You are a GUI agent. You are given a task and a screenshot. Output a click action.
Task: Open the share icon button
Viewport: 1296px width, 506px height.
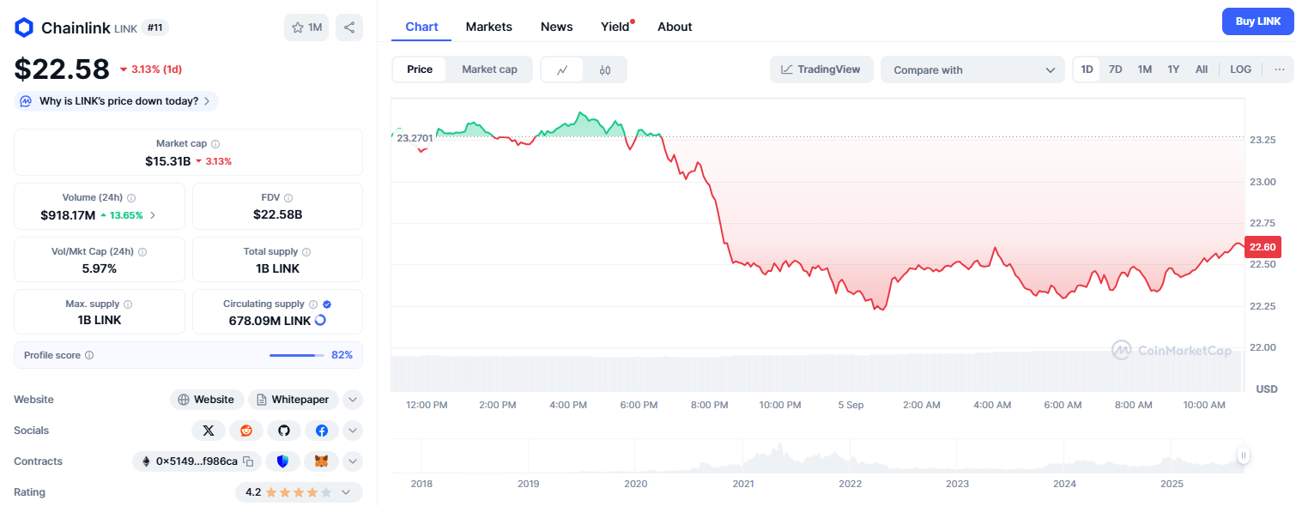click(349, 27)
